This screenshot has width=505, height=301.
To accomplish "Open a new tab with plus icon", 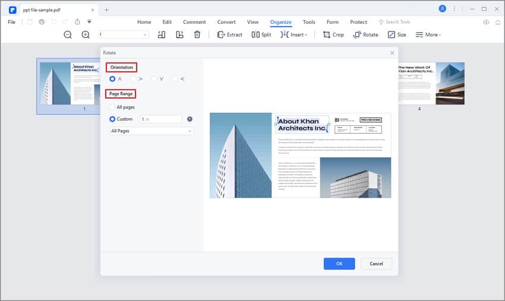I will 106,10.
